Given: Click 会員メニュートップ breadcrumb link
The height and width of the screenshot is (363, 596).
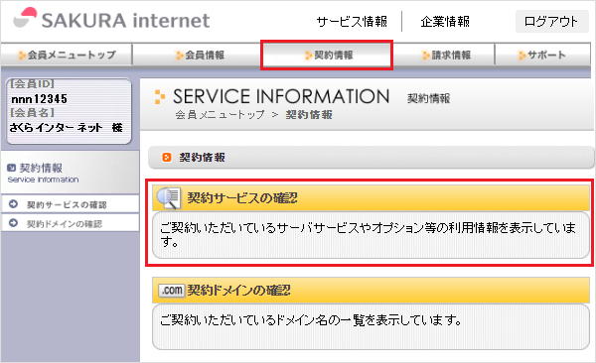Looking at the screenshot, I should (220, 115).
